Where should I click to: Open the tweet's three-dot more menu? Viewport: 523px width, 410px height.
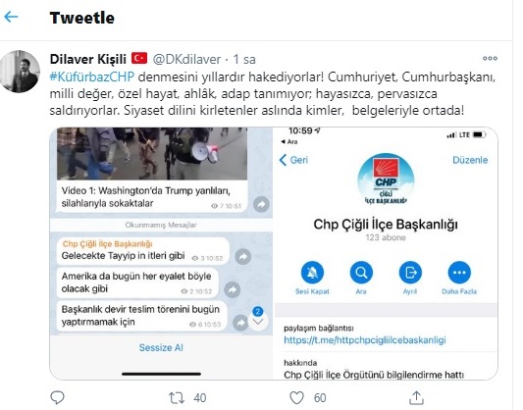pyautogui.click(x=490, y=59)
